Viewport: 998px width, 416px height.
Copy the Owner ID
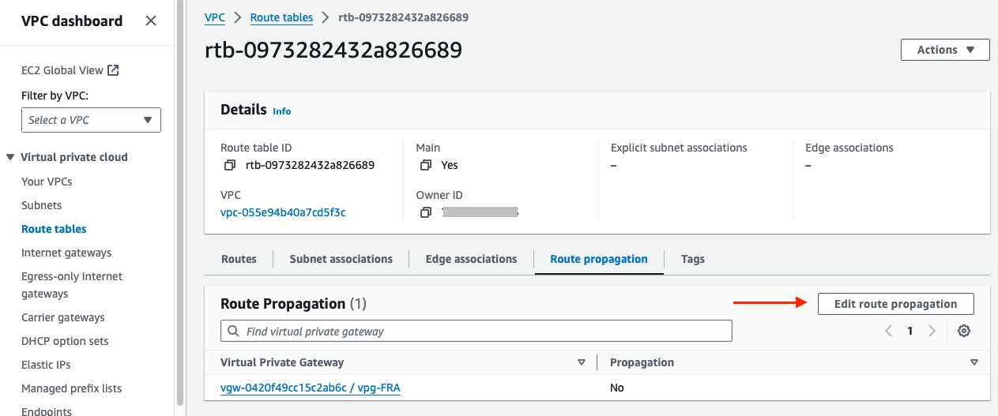[x=425, y=212]
